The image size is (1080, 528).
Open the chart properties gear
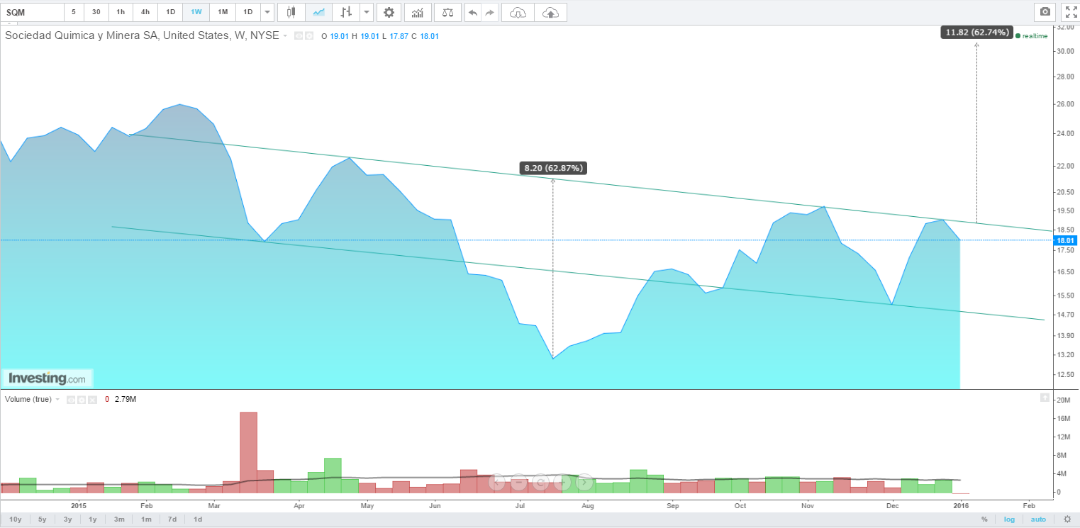pos(389,12)
